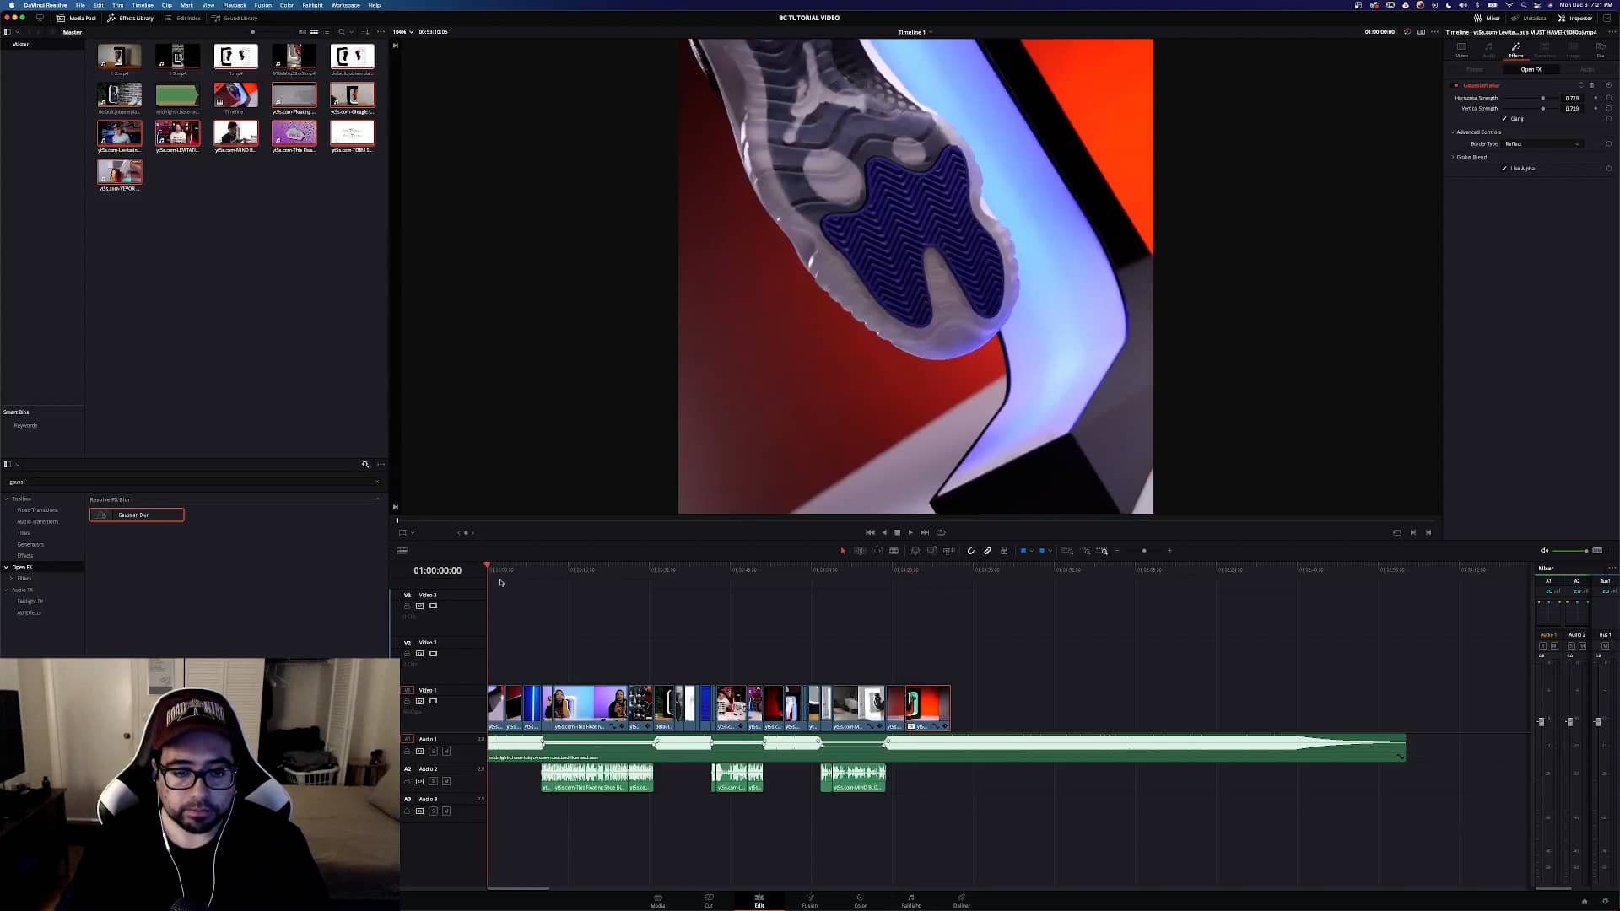
Task: Select the Blade Edit tool
Action: (894, 551)
